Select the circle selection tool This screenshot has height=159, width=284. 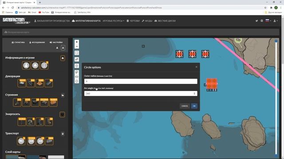[77, 81]
